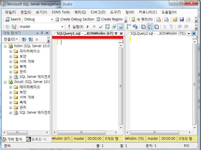201x150 pixels.
Task: Open 연결(O) connect dropdown in Object Explorer
Action: (x=11, y=39)
